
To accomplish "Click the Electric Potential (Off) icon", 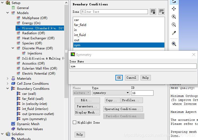I will (19, 74).
